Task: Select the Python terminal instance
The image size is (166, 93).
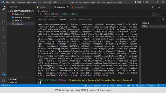Action: pos(154,26)
